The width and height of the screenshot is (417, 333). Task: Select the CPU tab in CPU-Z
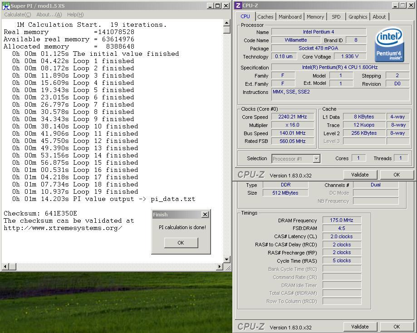click(x=245, y=16)
